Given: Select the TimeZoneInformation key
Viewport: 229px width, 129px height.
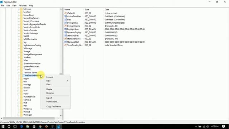Looking at the screenshot, I should coord(32,76).
